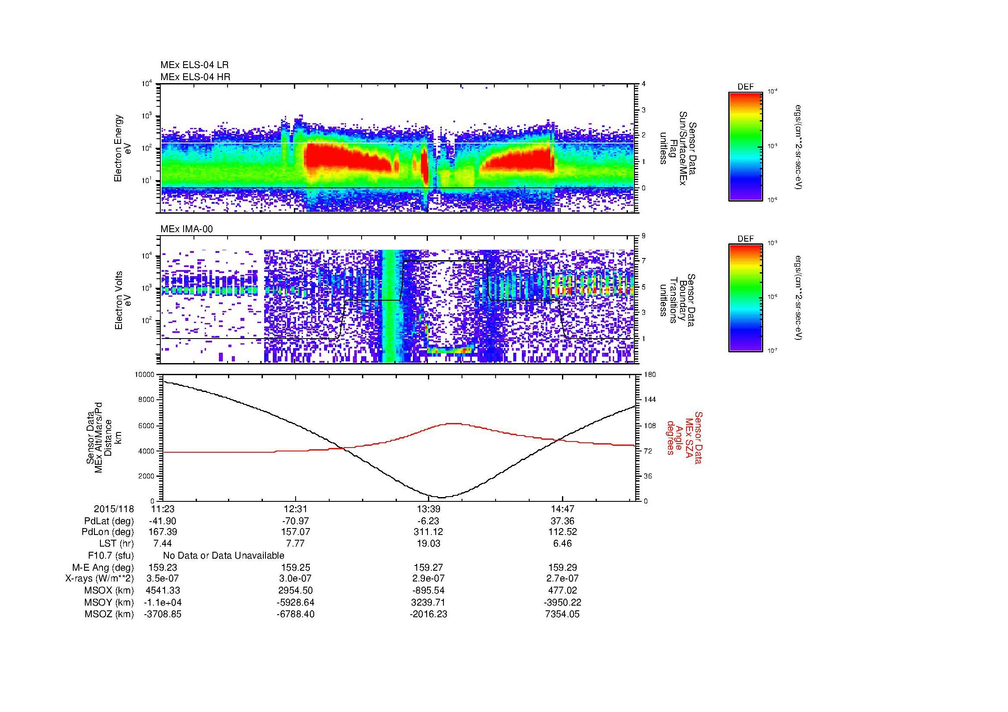
Task: Click MSOX value '4541.33'
Action: (x=162, y=591)
